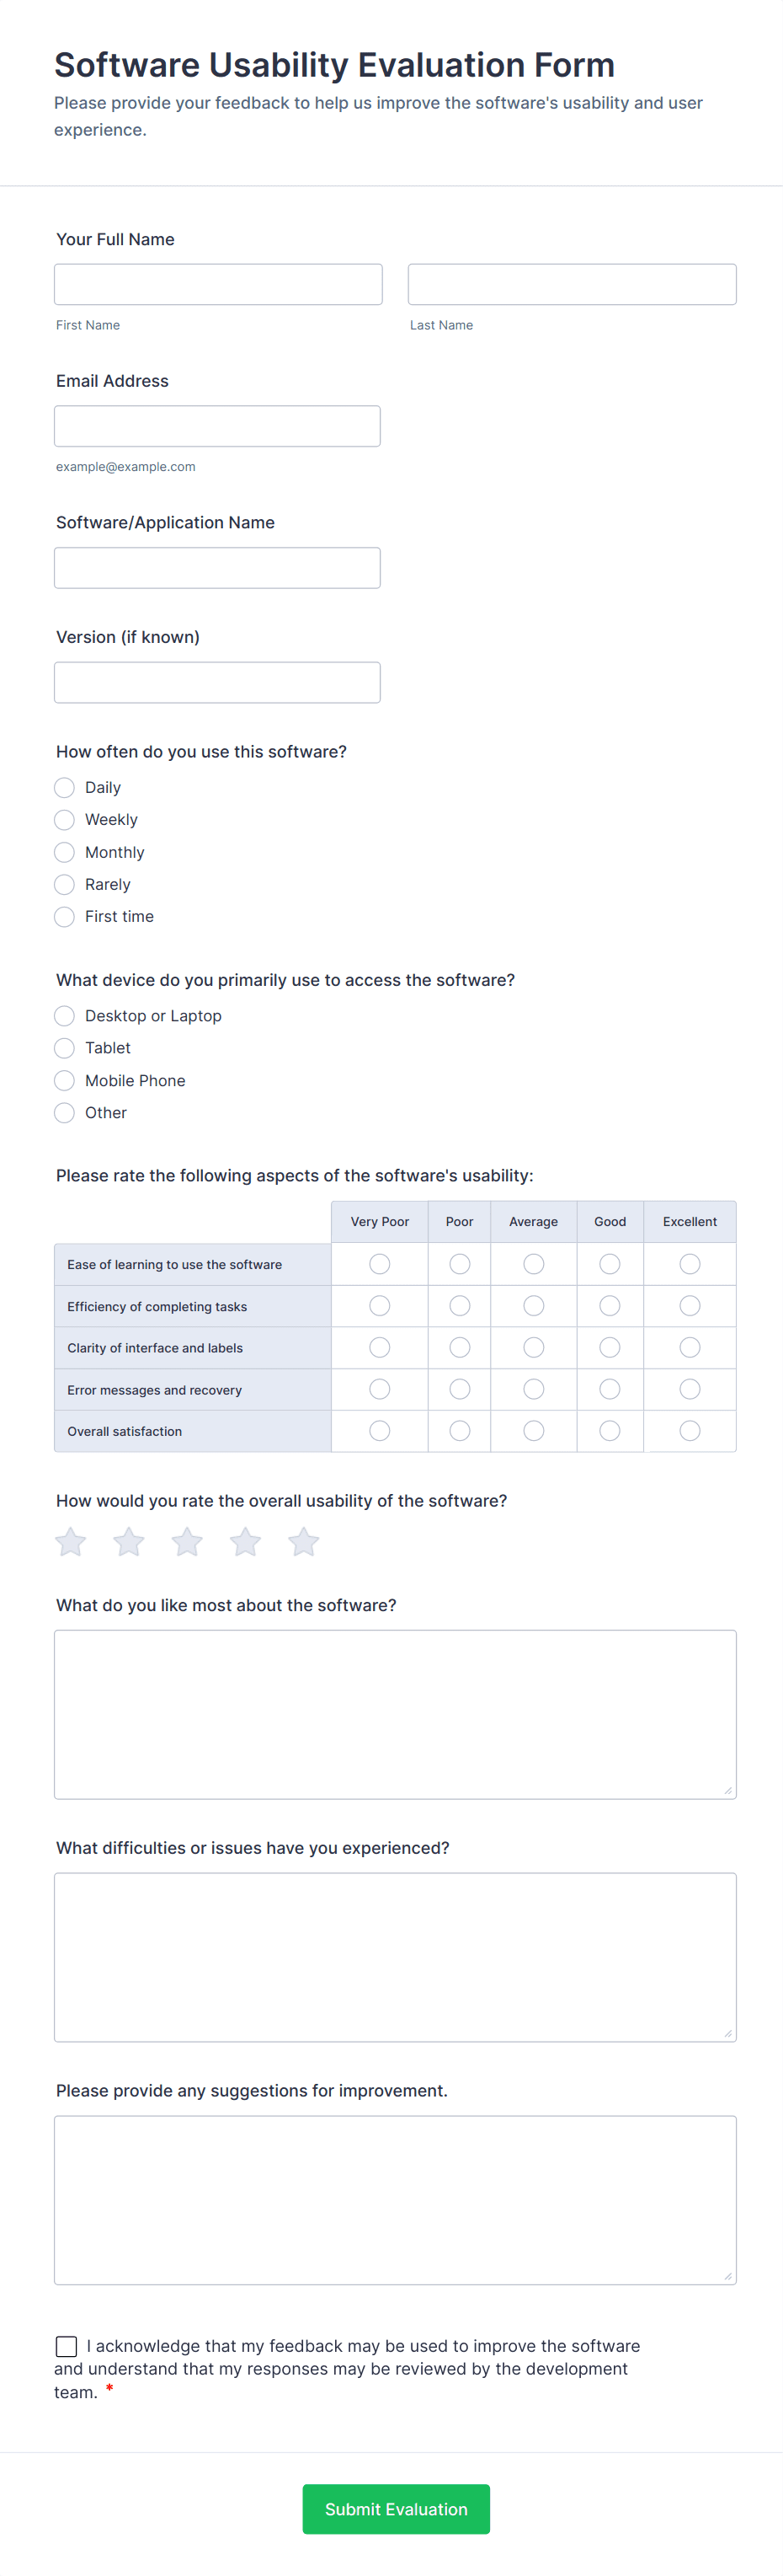Choose the fourth rating star
783x2576 pixels.
tap(246, 1542)
